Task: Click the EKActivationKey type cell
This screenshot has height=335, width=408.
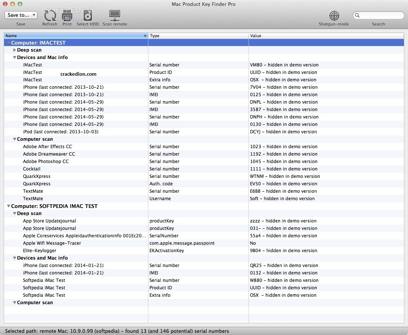Action: 167,251
